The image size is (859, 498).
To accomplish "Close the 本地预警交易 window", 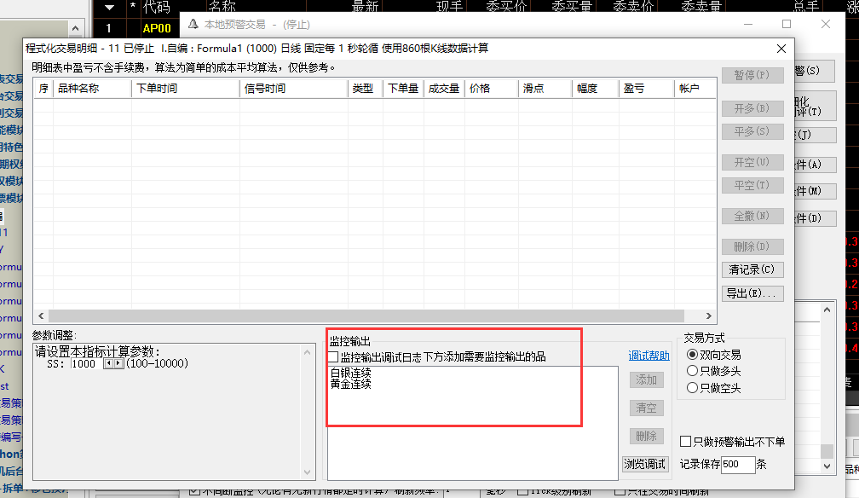I will pyautogui.click(x=826, y=24).
